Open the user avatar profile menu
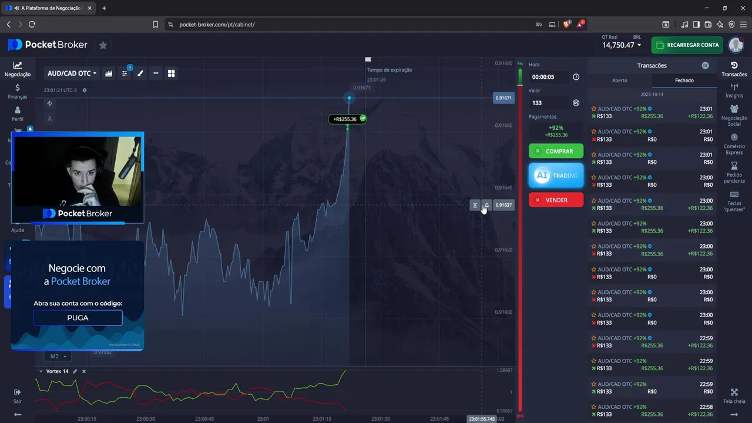Screen dimensions: 752x423 point(736,45)
